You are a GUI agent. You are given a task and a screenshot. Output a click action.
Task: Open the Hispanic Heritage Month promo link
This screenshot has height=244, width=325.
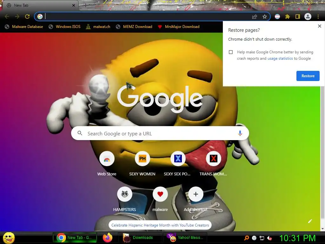[160, 225]
